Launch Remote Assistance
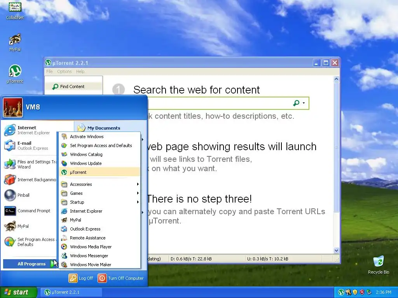 pos(100,238)
